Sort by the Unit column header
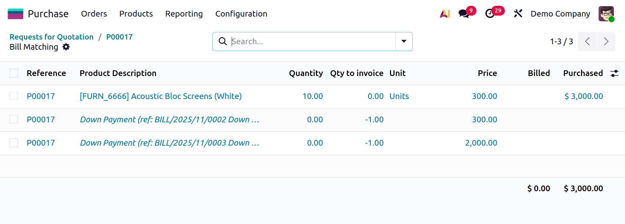This screenshot has width=625, height=224. 397,73
